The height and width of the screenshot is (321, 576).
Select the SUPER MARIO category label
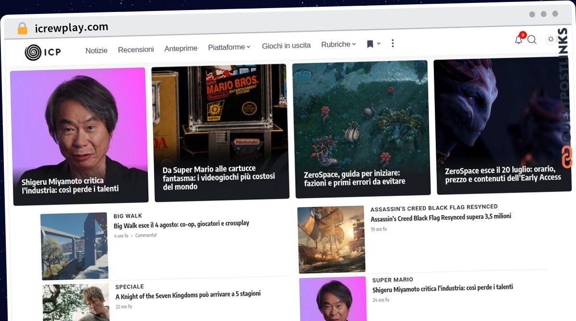click(x=393, y=280)
